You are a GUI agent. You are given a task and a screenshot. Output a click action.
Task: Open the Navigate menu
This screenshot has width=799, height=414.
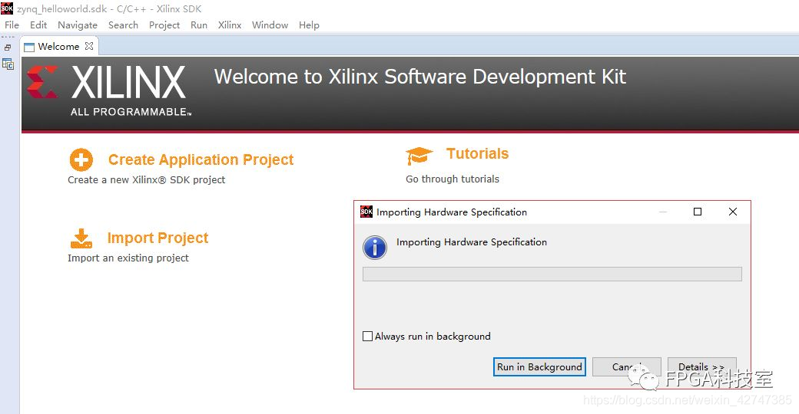(78, 25)
